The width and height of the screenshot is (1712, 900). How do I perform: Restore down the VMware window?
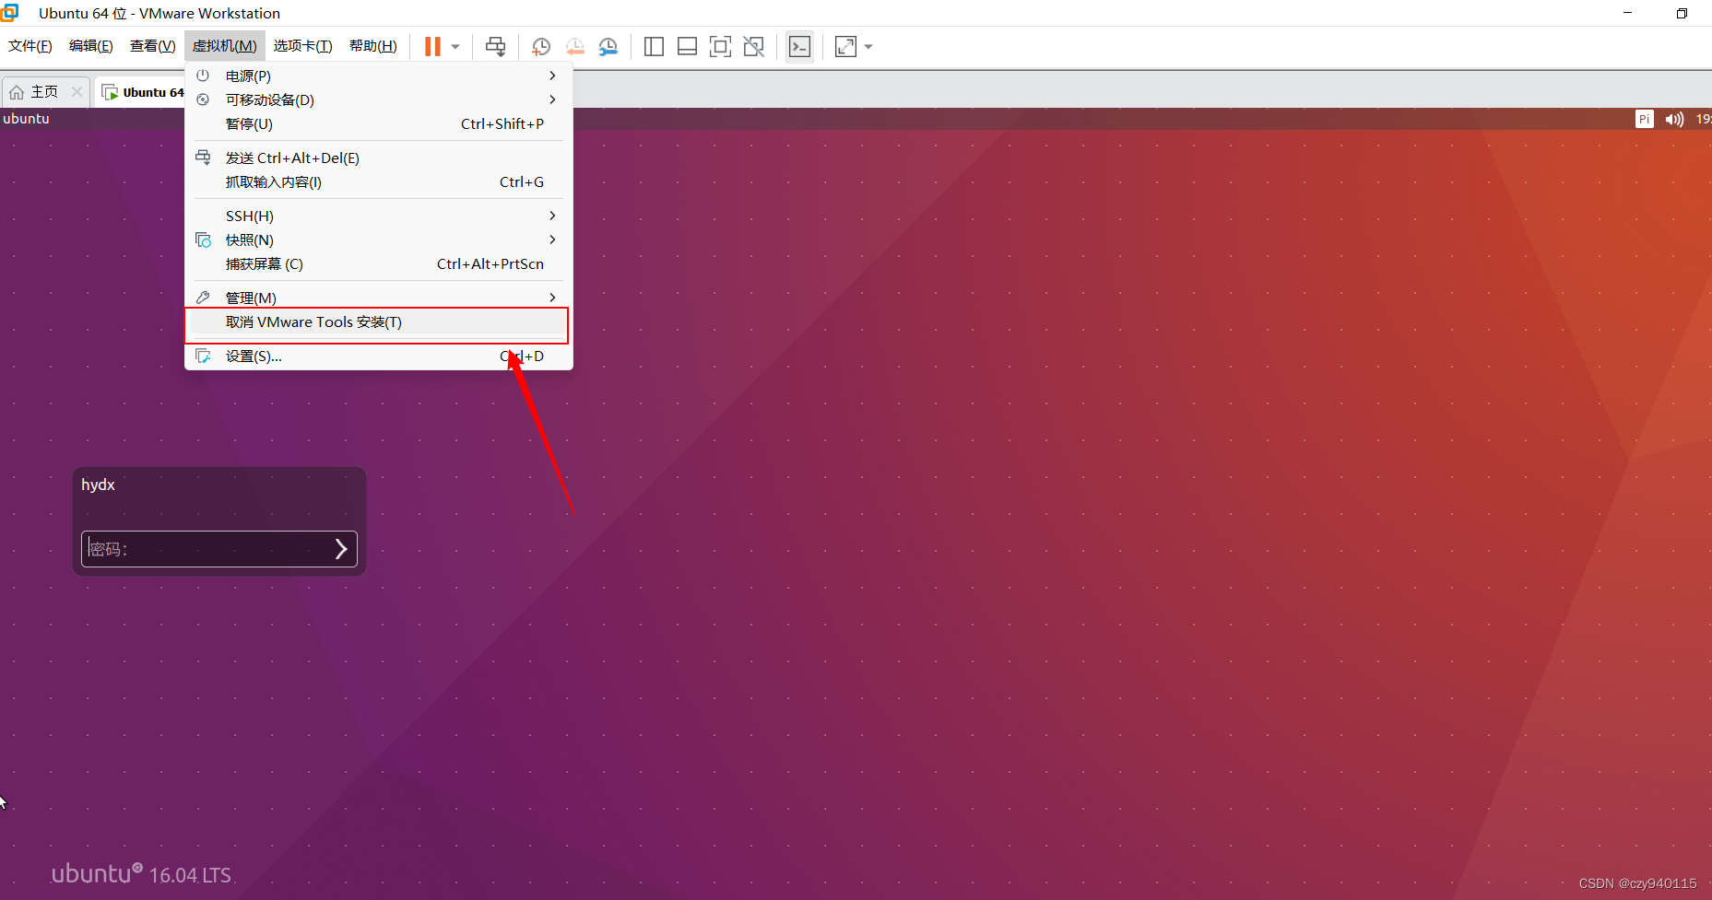(1682, 13)
